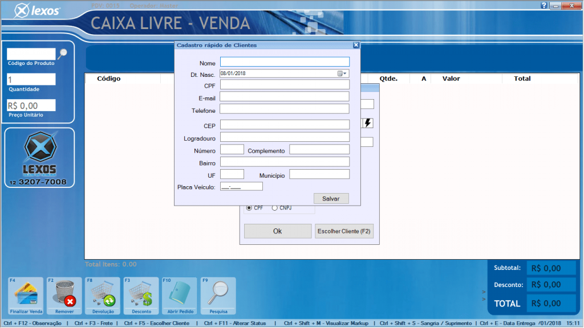Image resolution: width=584 pixels, height=328 pixels.
Task: Select the CPF radio button
Action: coord(249,208)
